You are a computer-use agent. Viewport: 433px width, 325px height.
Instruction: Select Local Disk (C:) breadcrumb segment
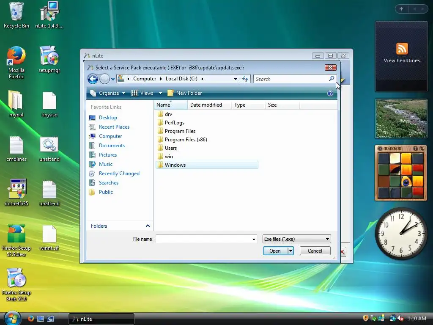181,79
